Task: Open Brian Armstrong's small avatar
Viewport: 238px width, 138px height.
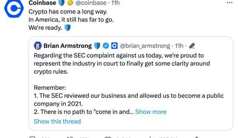Action: point(38,46)
